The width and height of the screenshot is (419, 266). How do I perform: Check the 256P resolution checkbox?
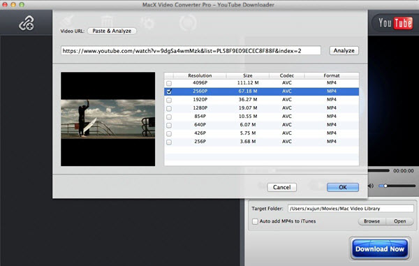tap(169, 142)
